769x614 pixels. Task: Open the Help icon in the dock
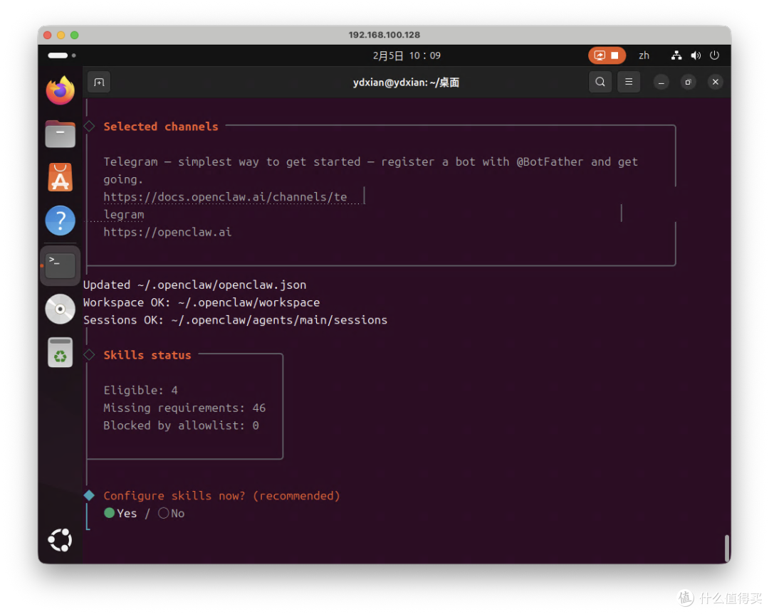tap(61, 221)
